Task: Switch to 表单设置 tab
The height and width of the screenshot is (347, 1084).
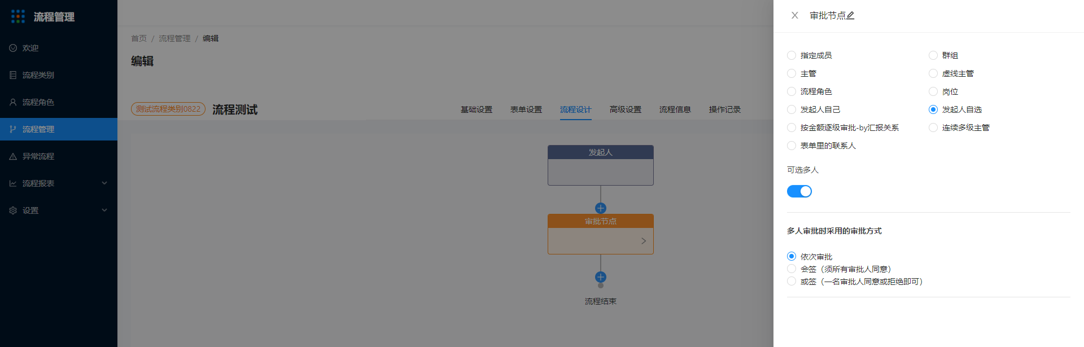Action: pos(526,109)
